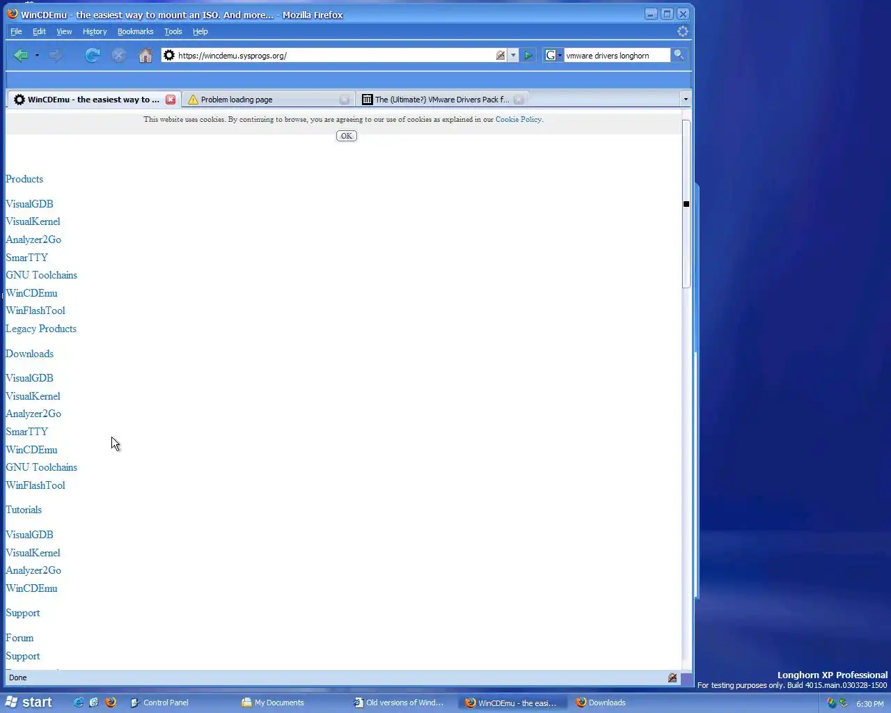Image resolution: width=891 pixels, height=713 pixels.
Task: Reload the current page
Action: [x=92, y=56]
